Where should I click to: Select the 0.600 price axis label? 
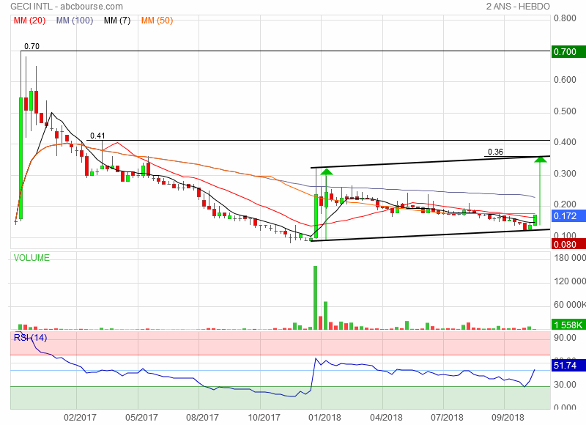(565, 80)
